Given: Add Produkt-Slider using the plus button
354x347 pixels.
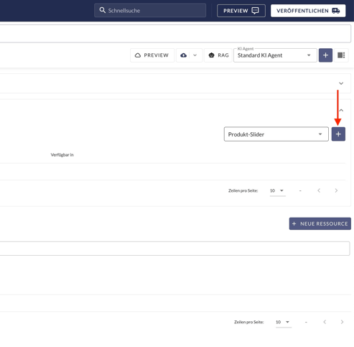Looking at the screenshot, I should (x=338, y=134).
